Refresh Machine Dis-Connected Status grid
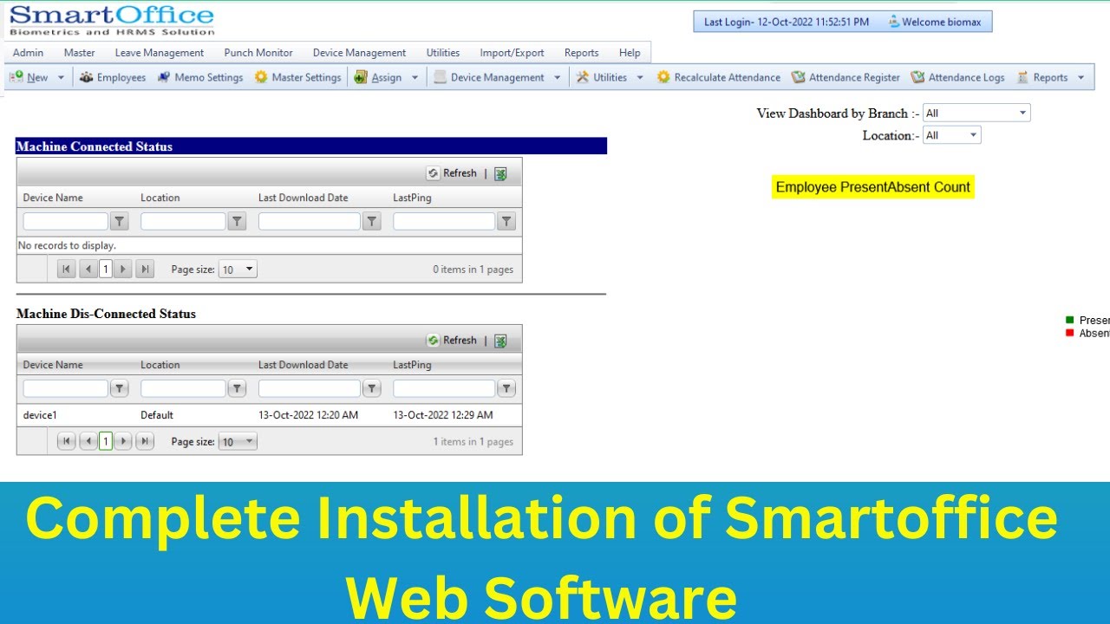Viewport: 1110px width, 624px height. pos(452,341)
